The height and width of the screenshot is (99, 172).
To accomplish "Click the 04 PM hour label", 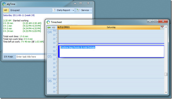I will (x=52, y=32).
